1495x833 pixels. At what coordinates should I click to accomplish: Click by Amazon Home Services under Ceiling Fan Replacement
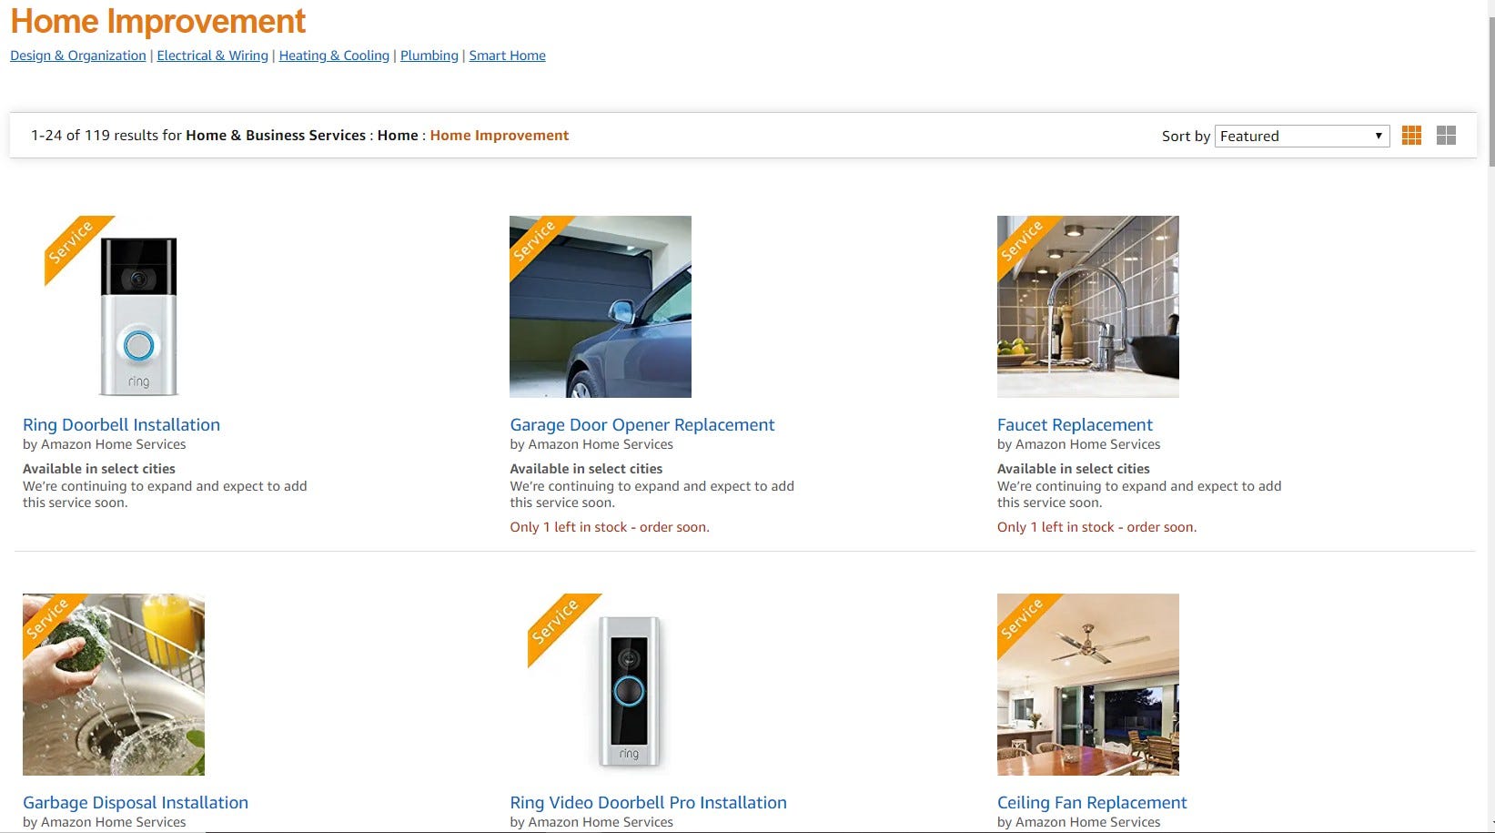1079,822
